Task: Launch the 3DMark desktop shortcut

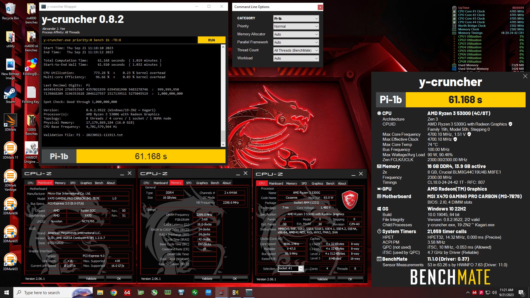Action: click(x=10, y=123)
